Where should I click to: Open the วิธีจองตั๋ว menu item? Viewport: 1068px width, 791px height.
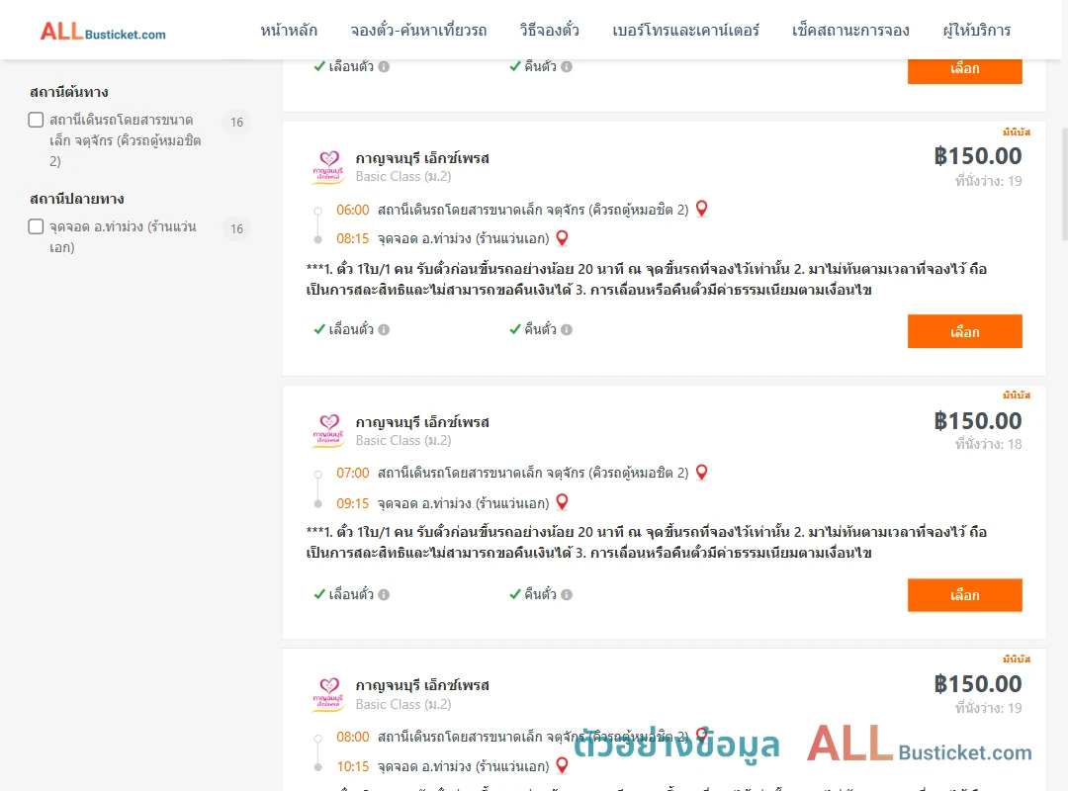point(549,31)
